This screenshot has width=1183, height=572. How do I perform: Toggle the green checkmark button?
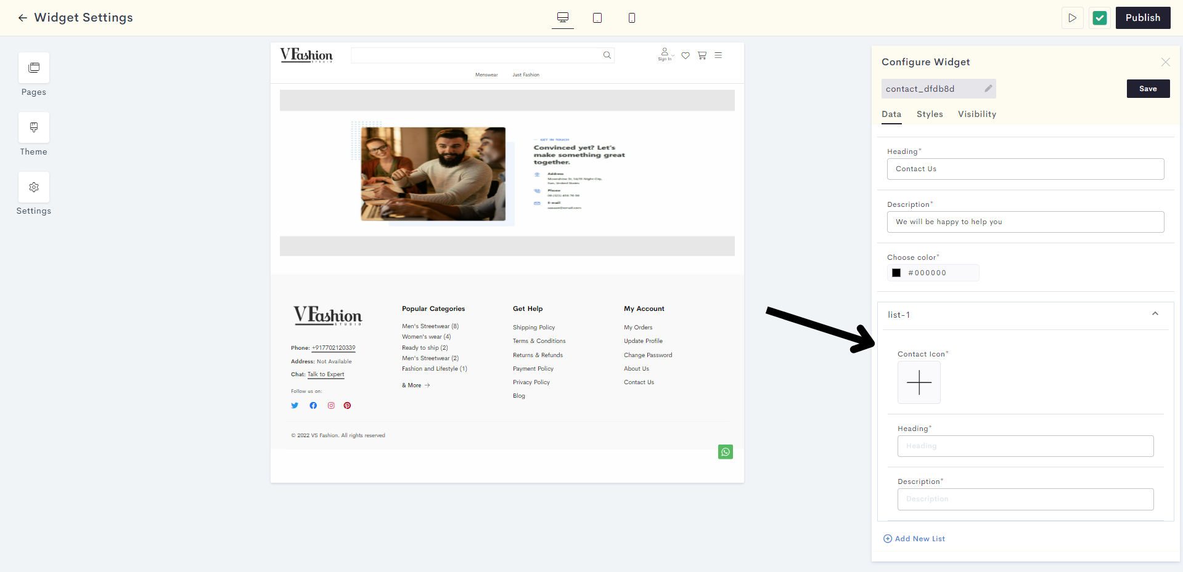[1100, 18]
